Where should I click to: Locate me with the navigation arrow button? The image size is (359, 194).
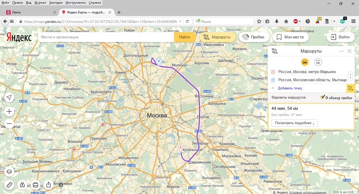pos(9,98)
